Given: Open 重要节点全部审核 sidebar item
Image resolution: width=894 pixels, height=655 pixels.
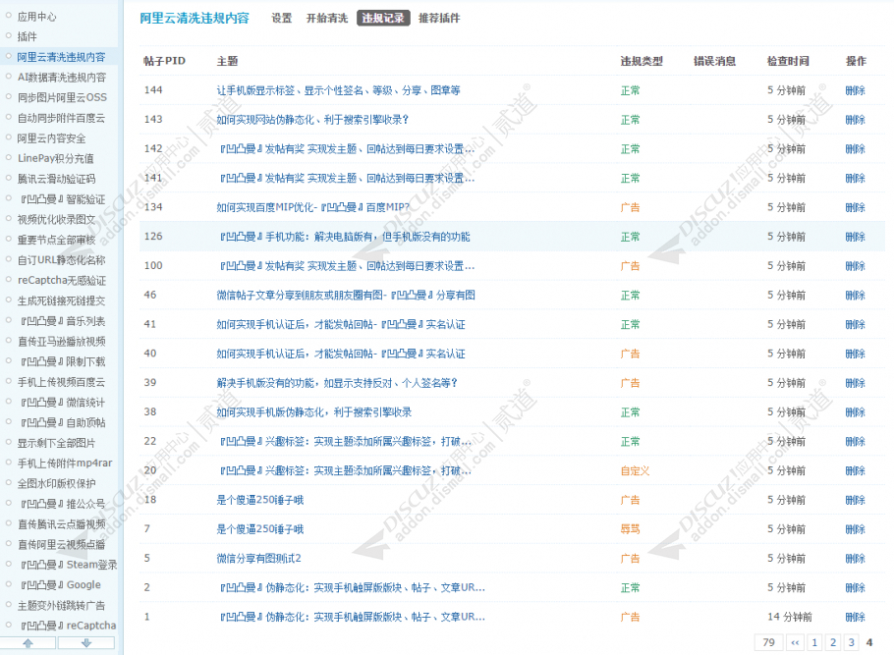Looking at the screenshot, I should point(56,240).
